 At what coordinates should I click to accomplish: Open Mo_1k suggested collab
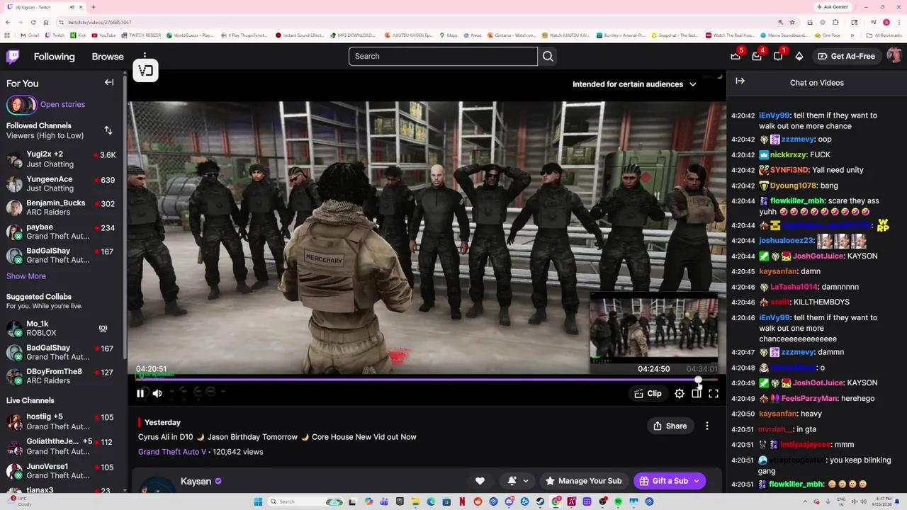click(x=61, y=328)
